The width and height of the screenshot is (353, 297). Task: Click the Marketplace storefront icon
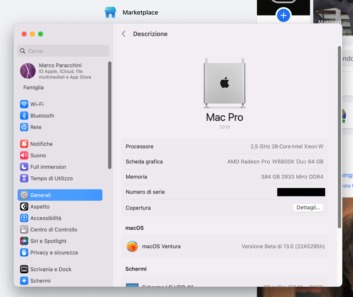(110, 12)
